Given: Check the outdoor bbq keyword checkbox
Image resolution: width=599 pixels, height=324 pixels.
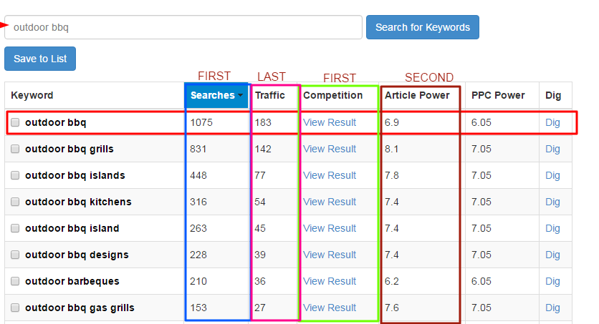Looking at the screenshot, I should pos(15,122).
